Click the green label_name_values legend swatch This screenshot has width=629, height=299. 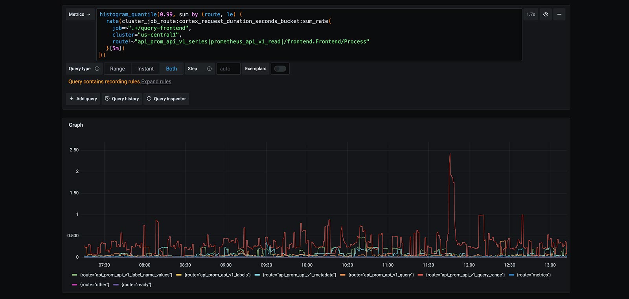pyautogui.click(x=75, y=275)
